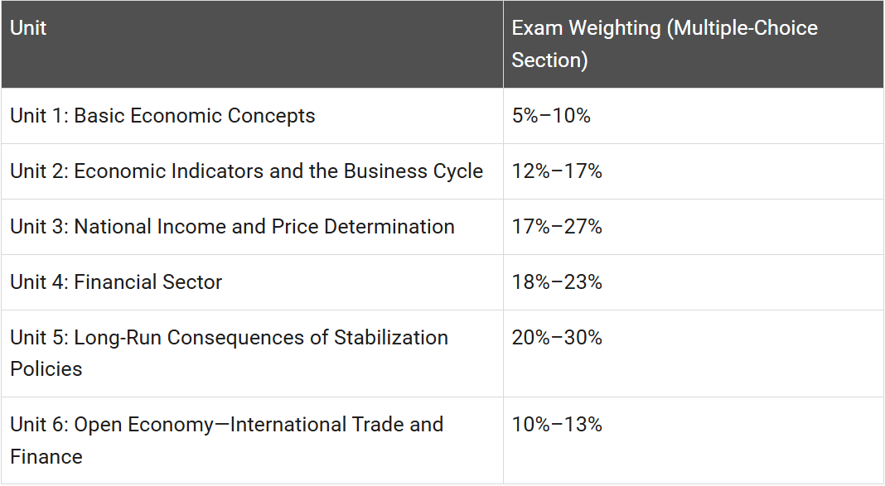Click Price Determination text in Unit 3 row
Viewport: 885px width, 486px height.
click(363, 227)
